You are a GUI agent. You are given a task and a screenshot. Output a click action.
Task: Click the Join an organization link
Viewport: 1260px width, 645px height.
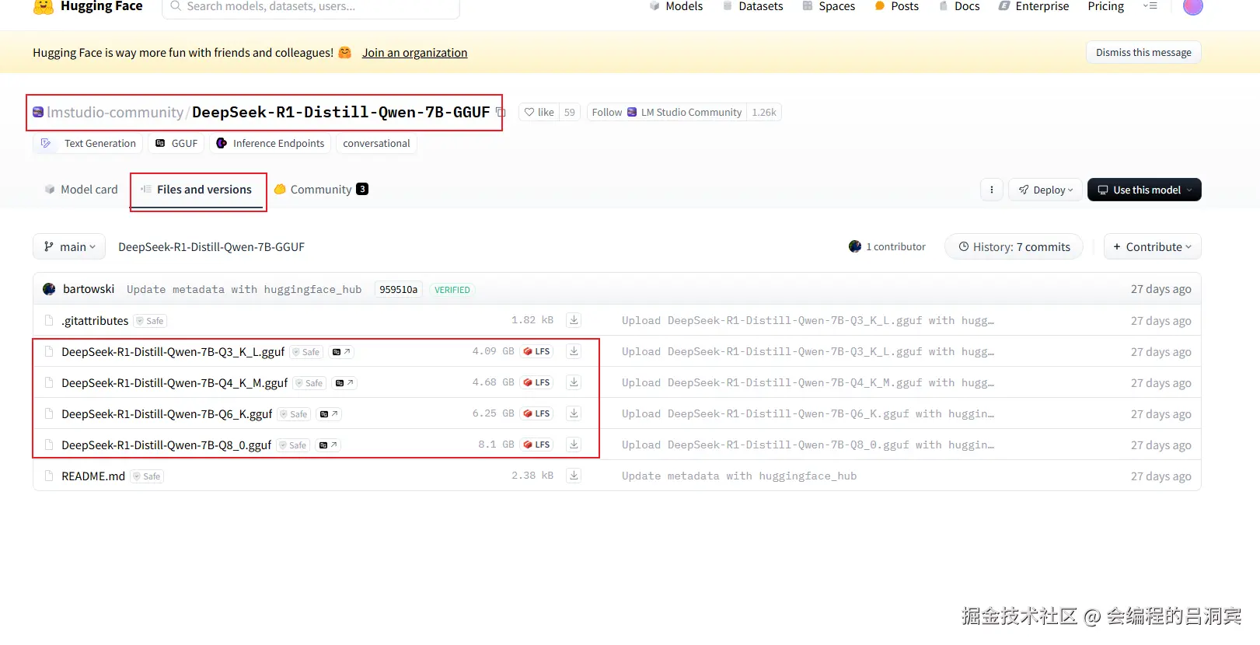(414, 53)
